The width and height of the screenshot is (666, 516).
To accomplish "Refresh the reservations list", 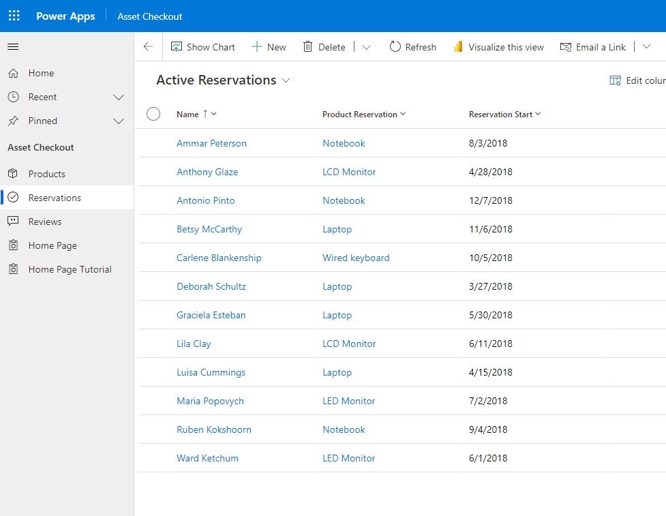I will click(395, 46).
